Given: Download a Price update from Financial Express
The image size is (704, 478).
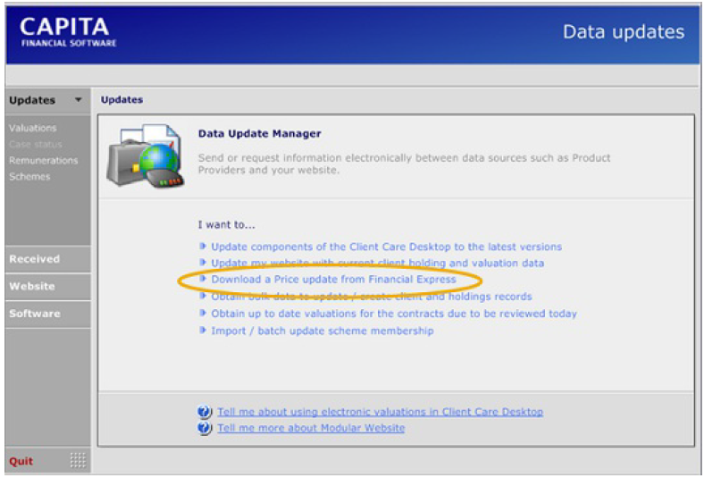Looking at the screenshot, I should click(333, 279).
